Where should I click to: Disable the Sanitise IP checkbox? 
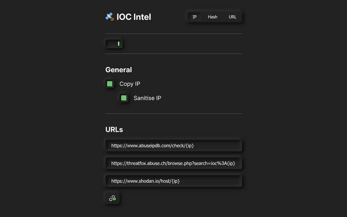pyautogui.click(x=124, y=98)
